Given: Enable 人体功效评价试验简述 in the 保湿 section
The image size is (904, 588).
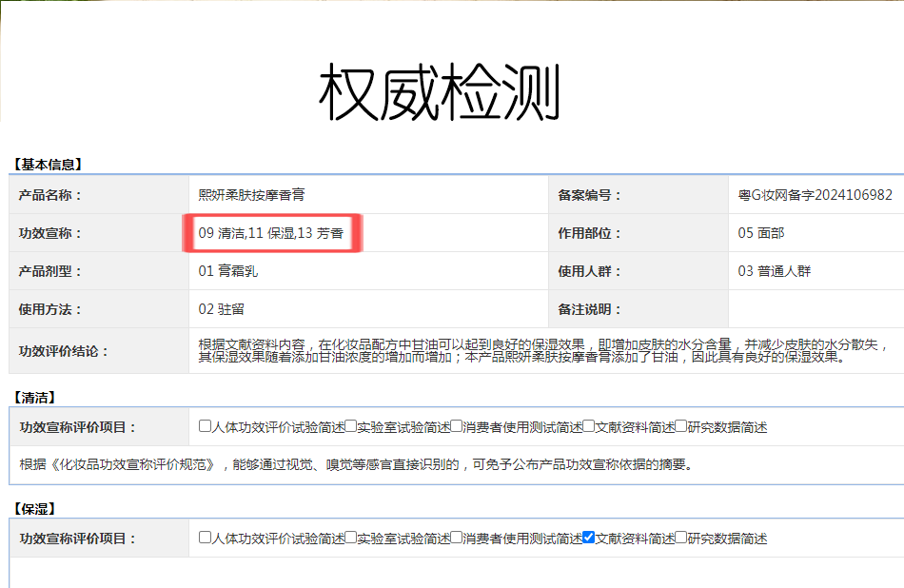Looking at the screenshot, I should tap(205, 538).
